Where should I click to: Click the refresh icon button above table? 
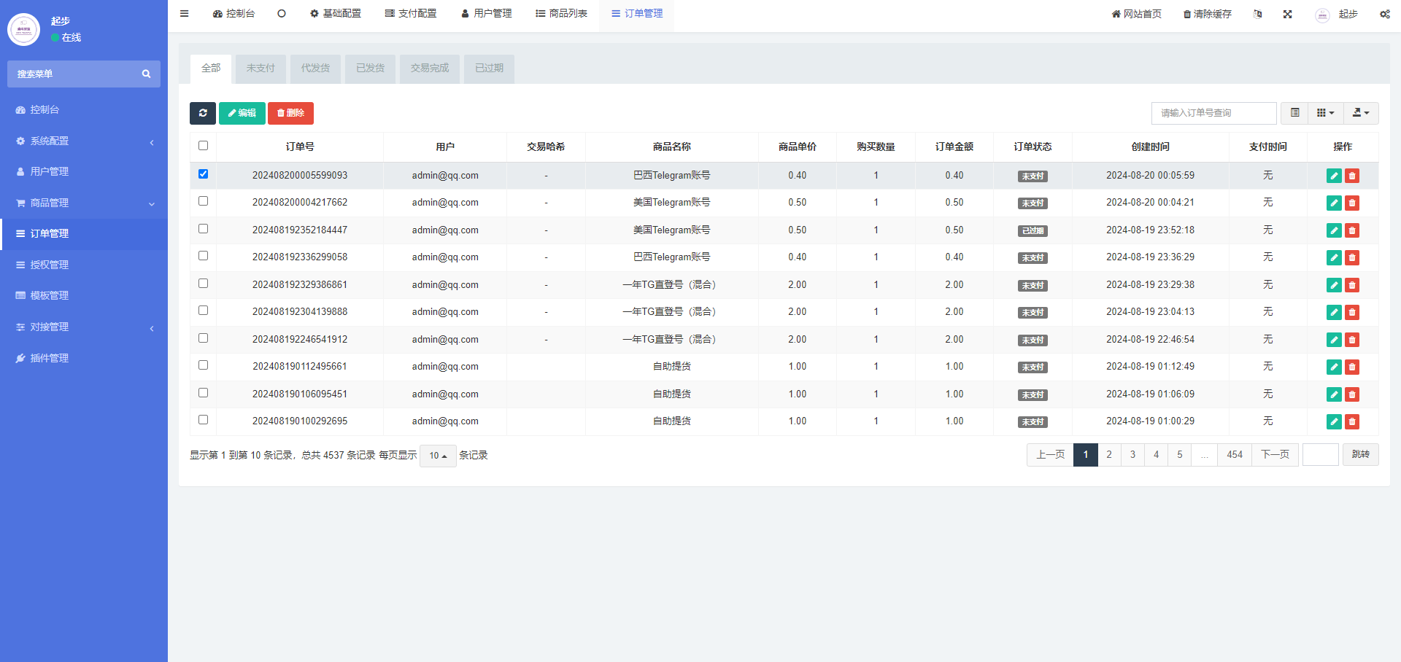pos(203,113)
